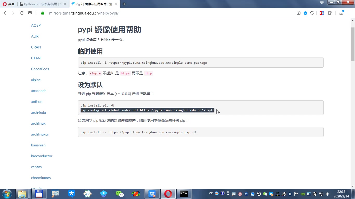Bookmark page with the heart icon
This screenshot has width=355, height=199.
pyautogui.click(x=312, y=13)
